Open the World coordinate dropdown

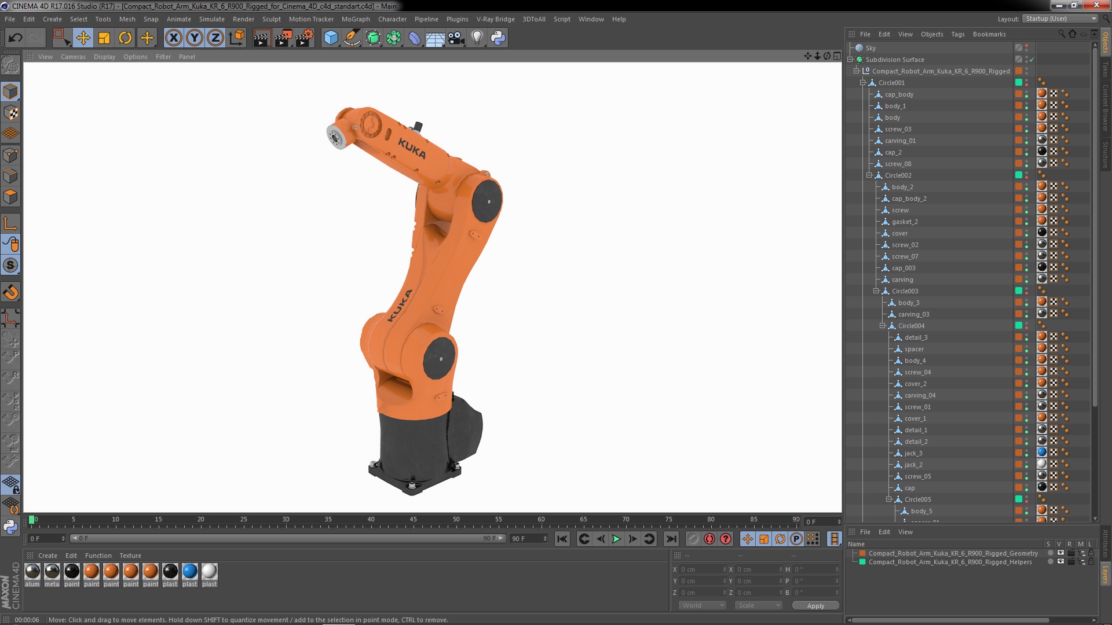pos(702,605)
